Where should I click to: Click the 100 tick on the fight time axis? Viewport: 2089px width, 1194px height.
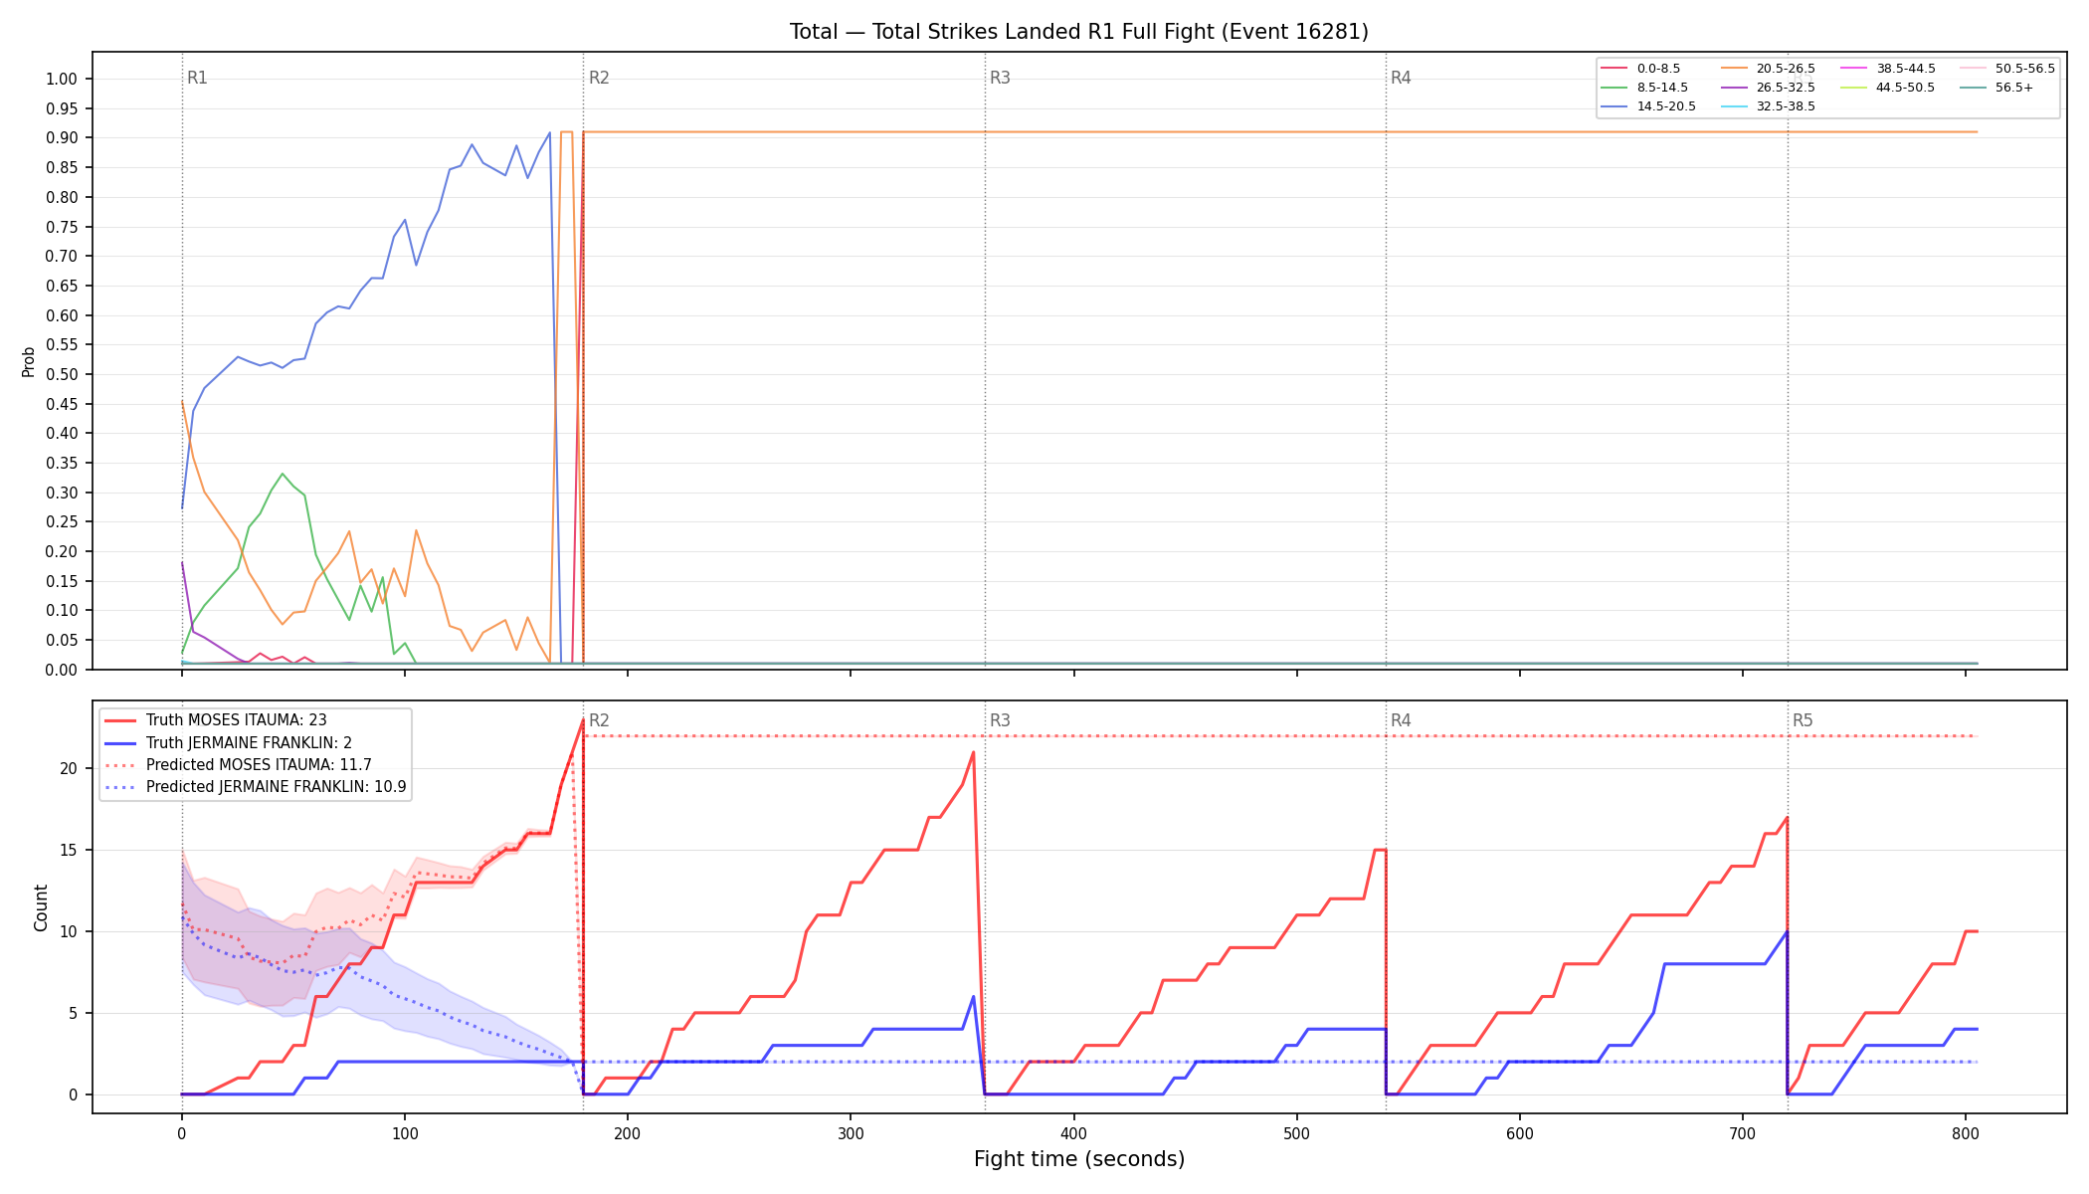pos(404,1132)
